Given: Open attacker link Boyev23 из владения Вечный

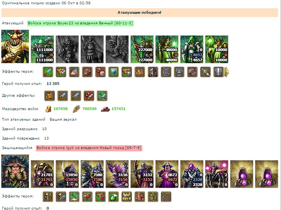Looking at the screenshot, I should (x=80, y=23).
